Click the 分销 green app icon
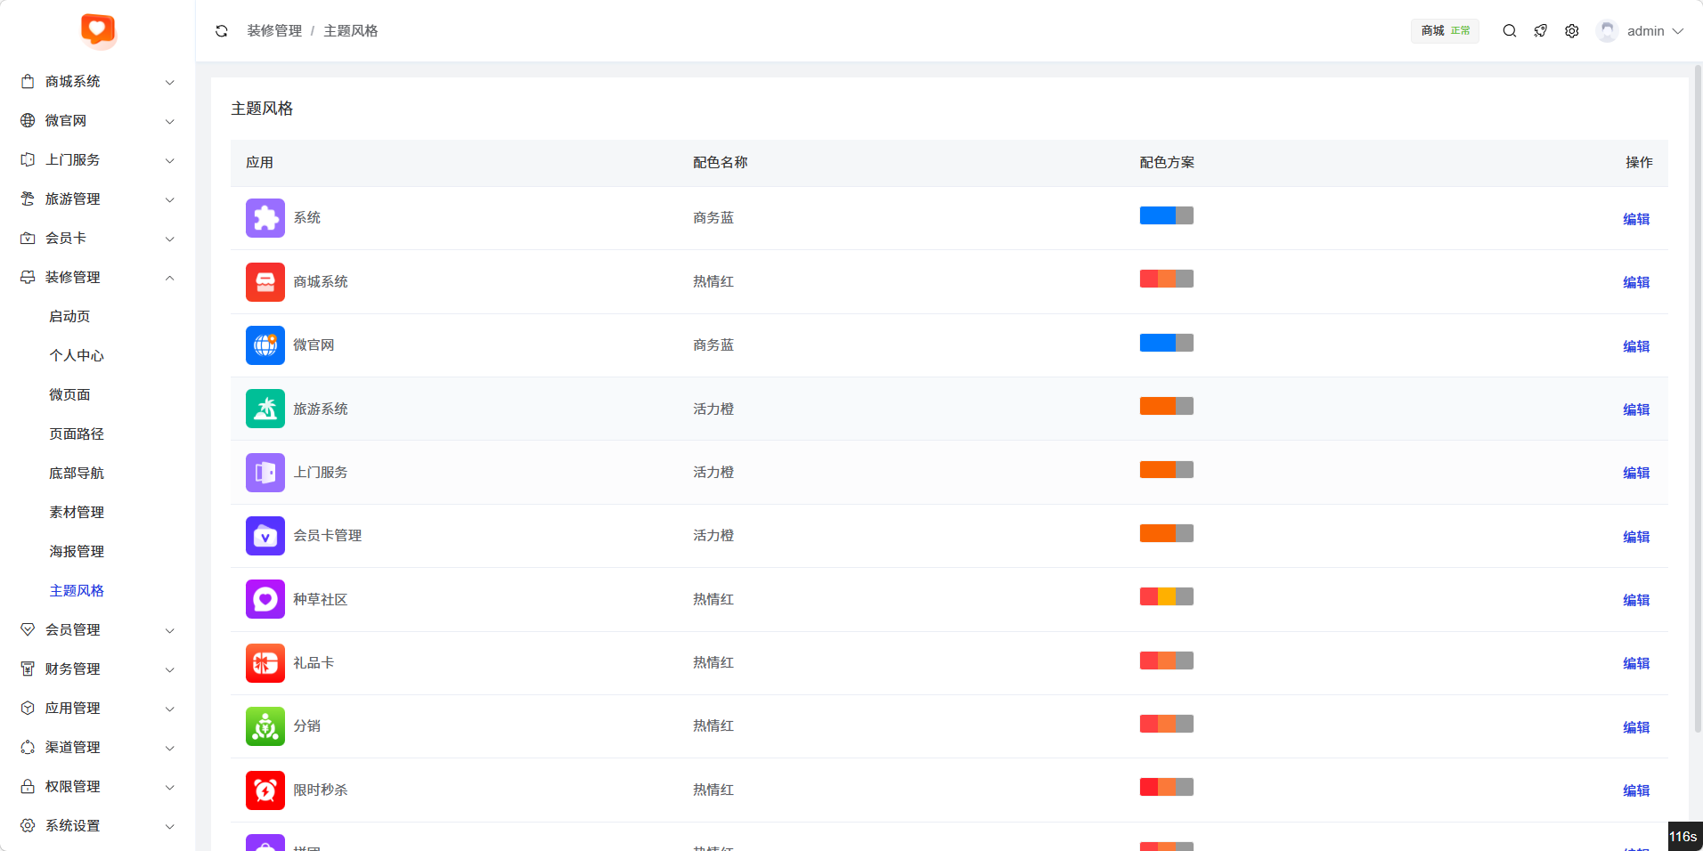The image size is (1703, 851). [x=265, y=726]
